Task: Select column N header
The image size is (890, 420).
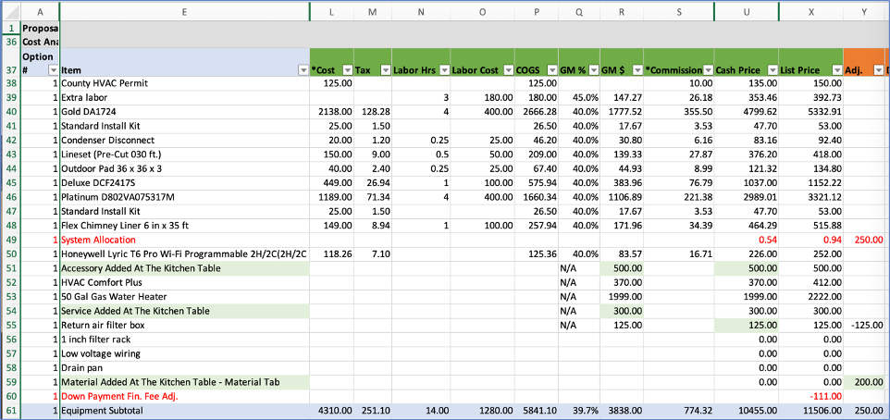Action: click(x=421, y=11)
